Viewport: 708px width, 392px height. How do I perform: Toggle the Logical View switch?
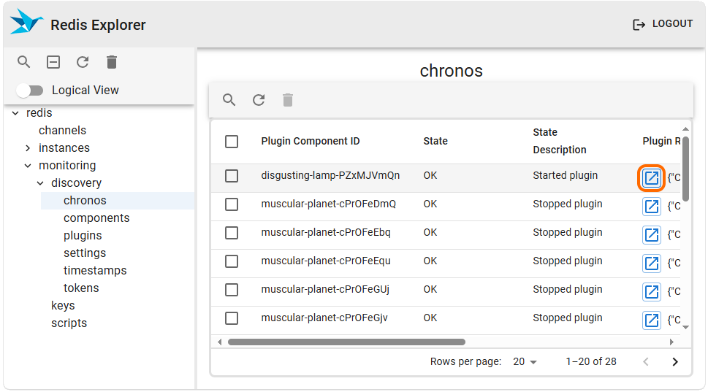coord(31,91)
